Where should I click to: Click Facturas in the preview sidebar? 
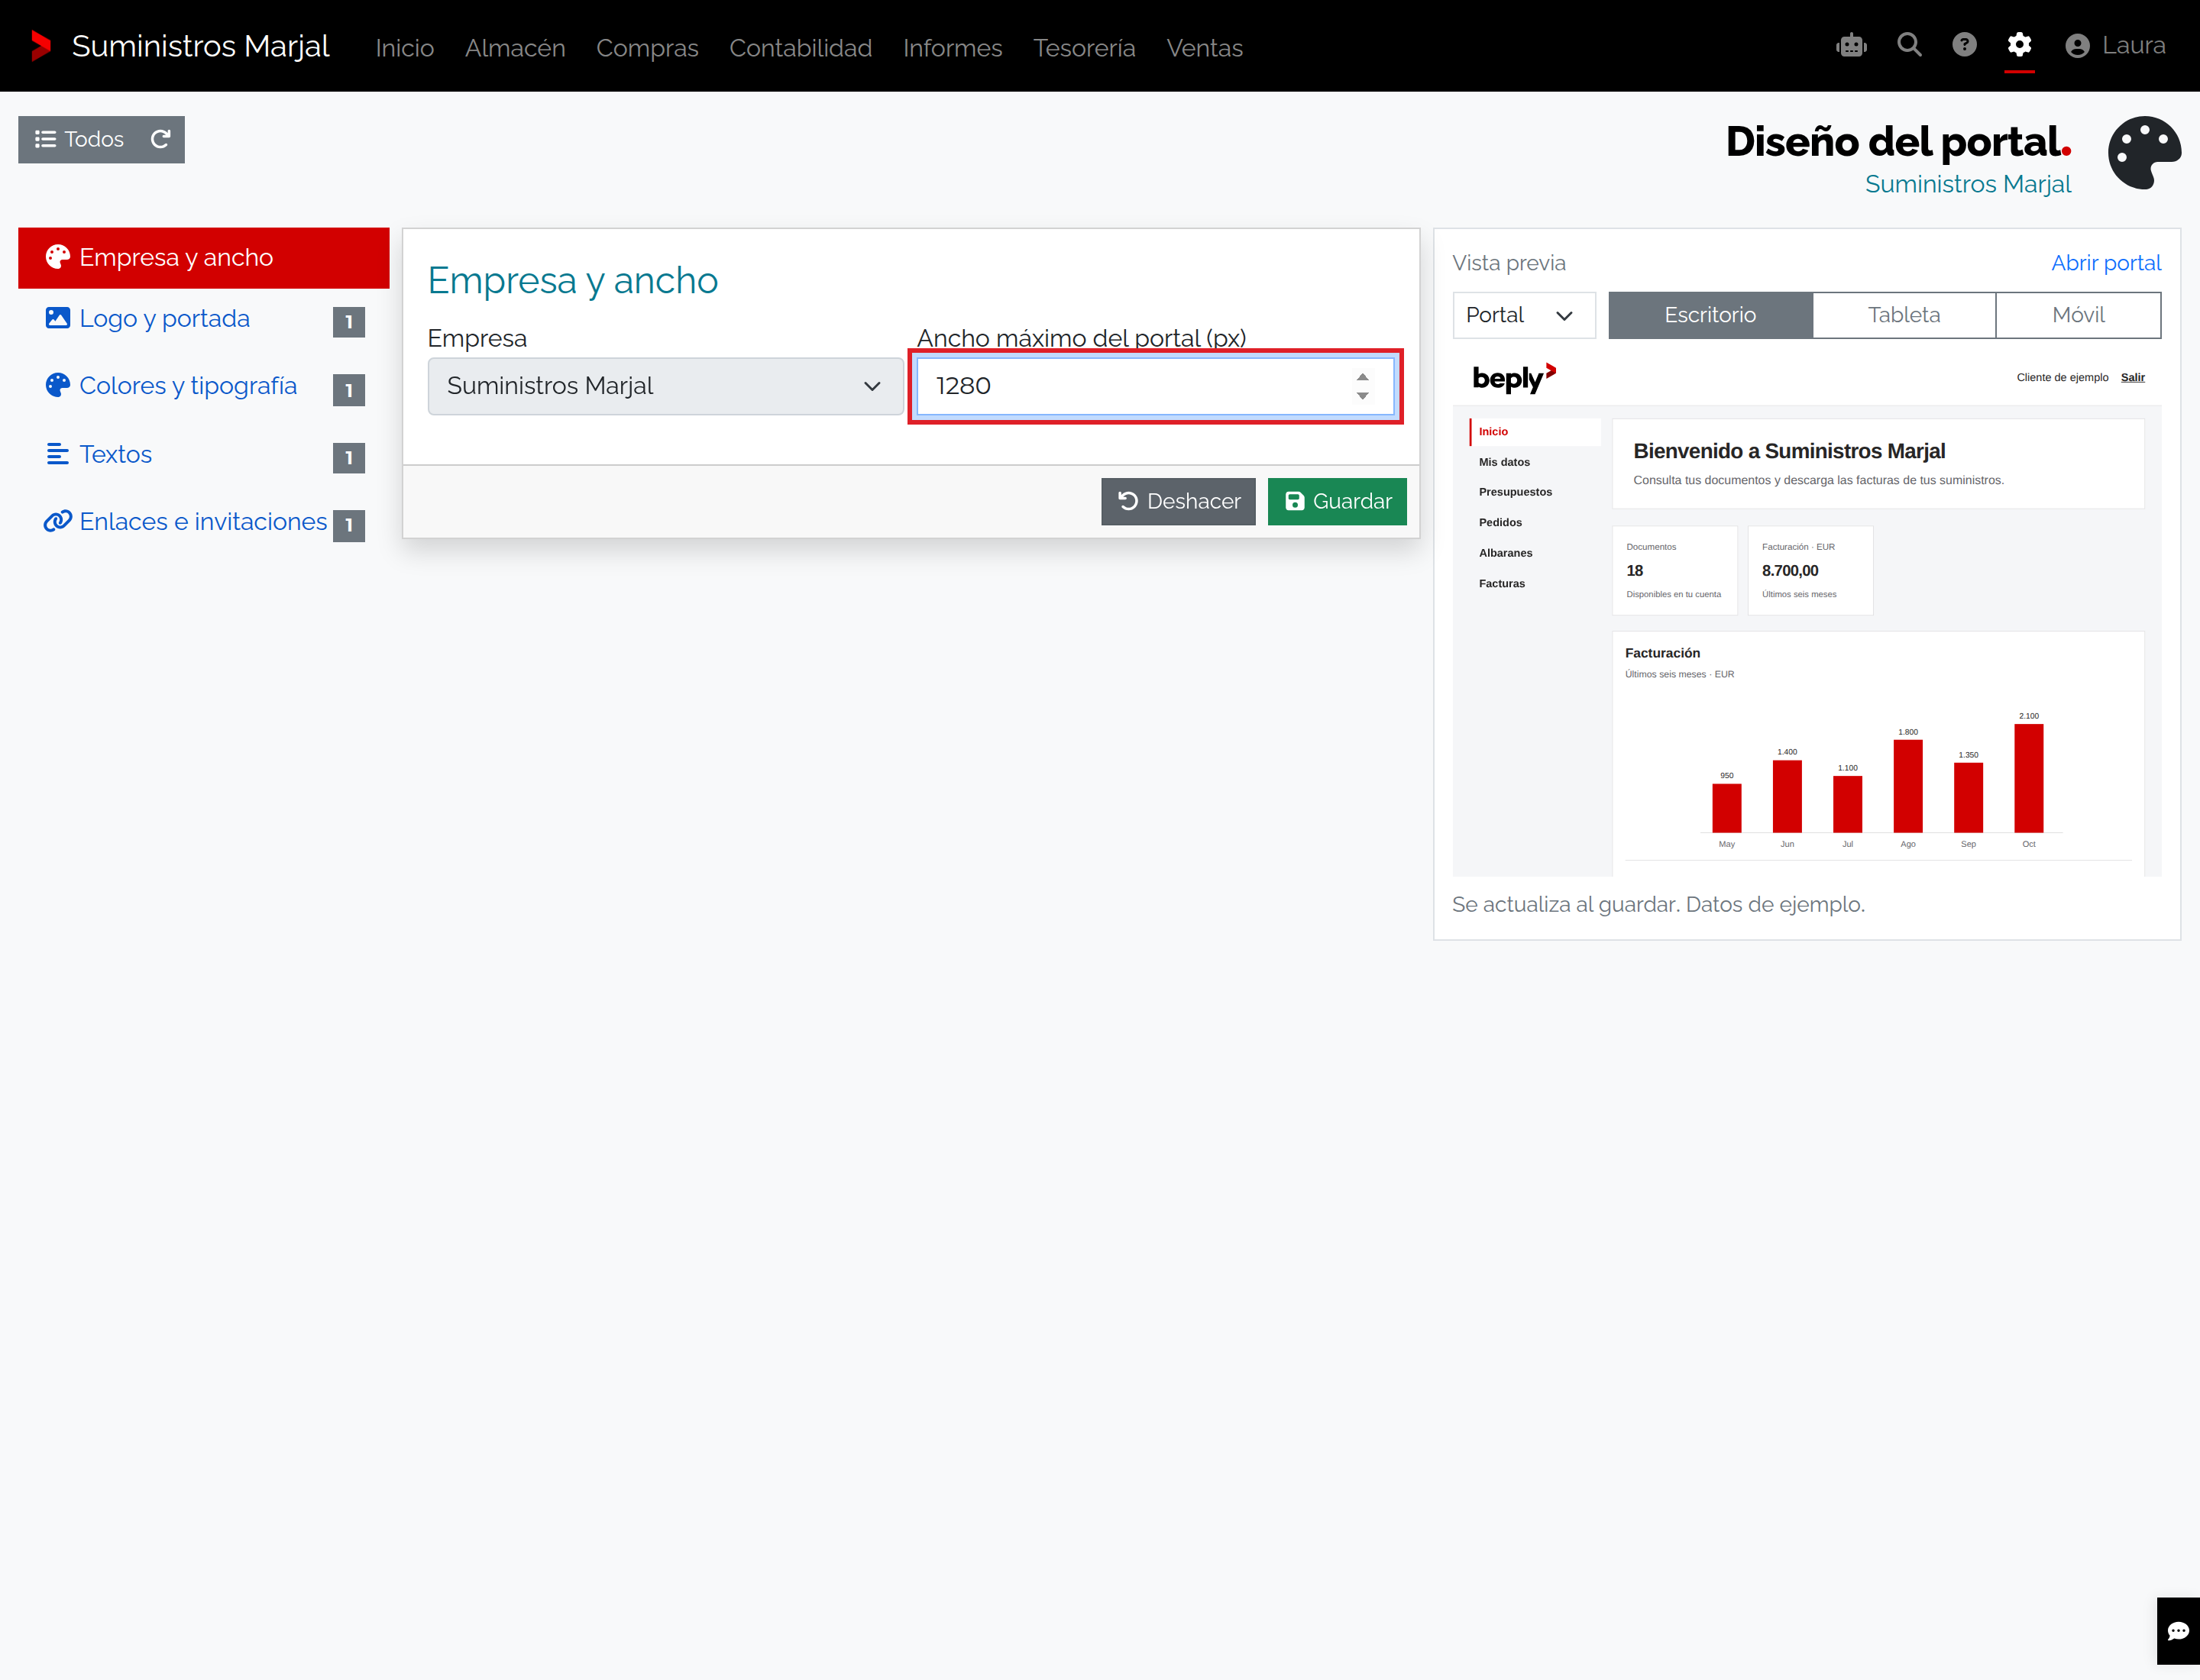pos(1502,583)
